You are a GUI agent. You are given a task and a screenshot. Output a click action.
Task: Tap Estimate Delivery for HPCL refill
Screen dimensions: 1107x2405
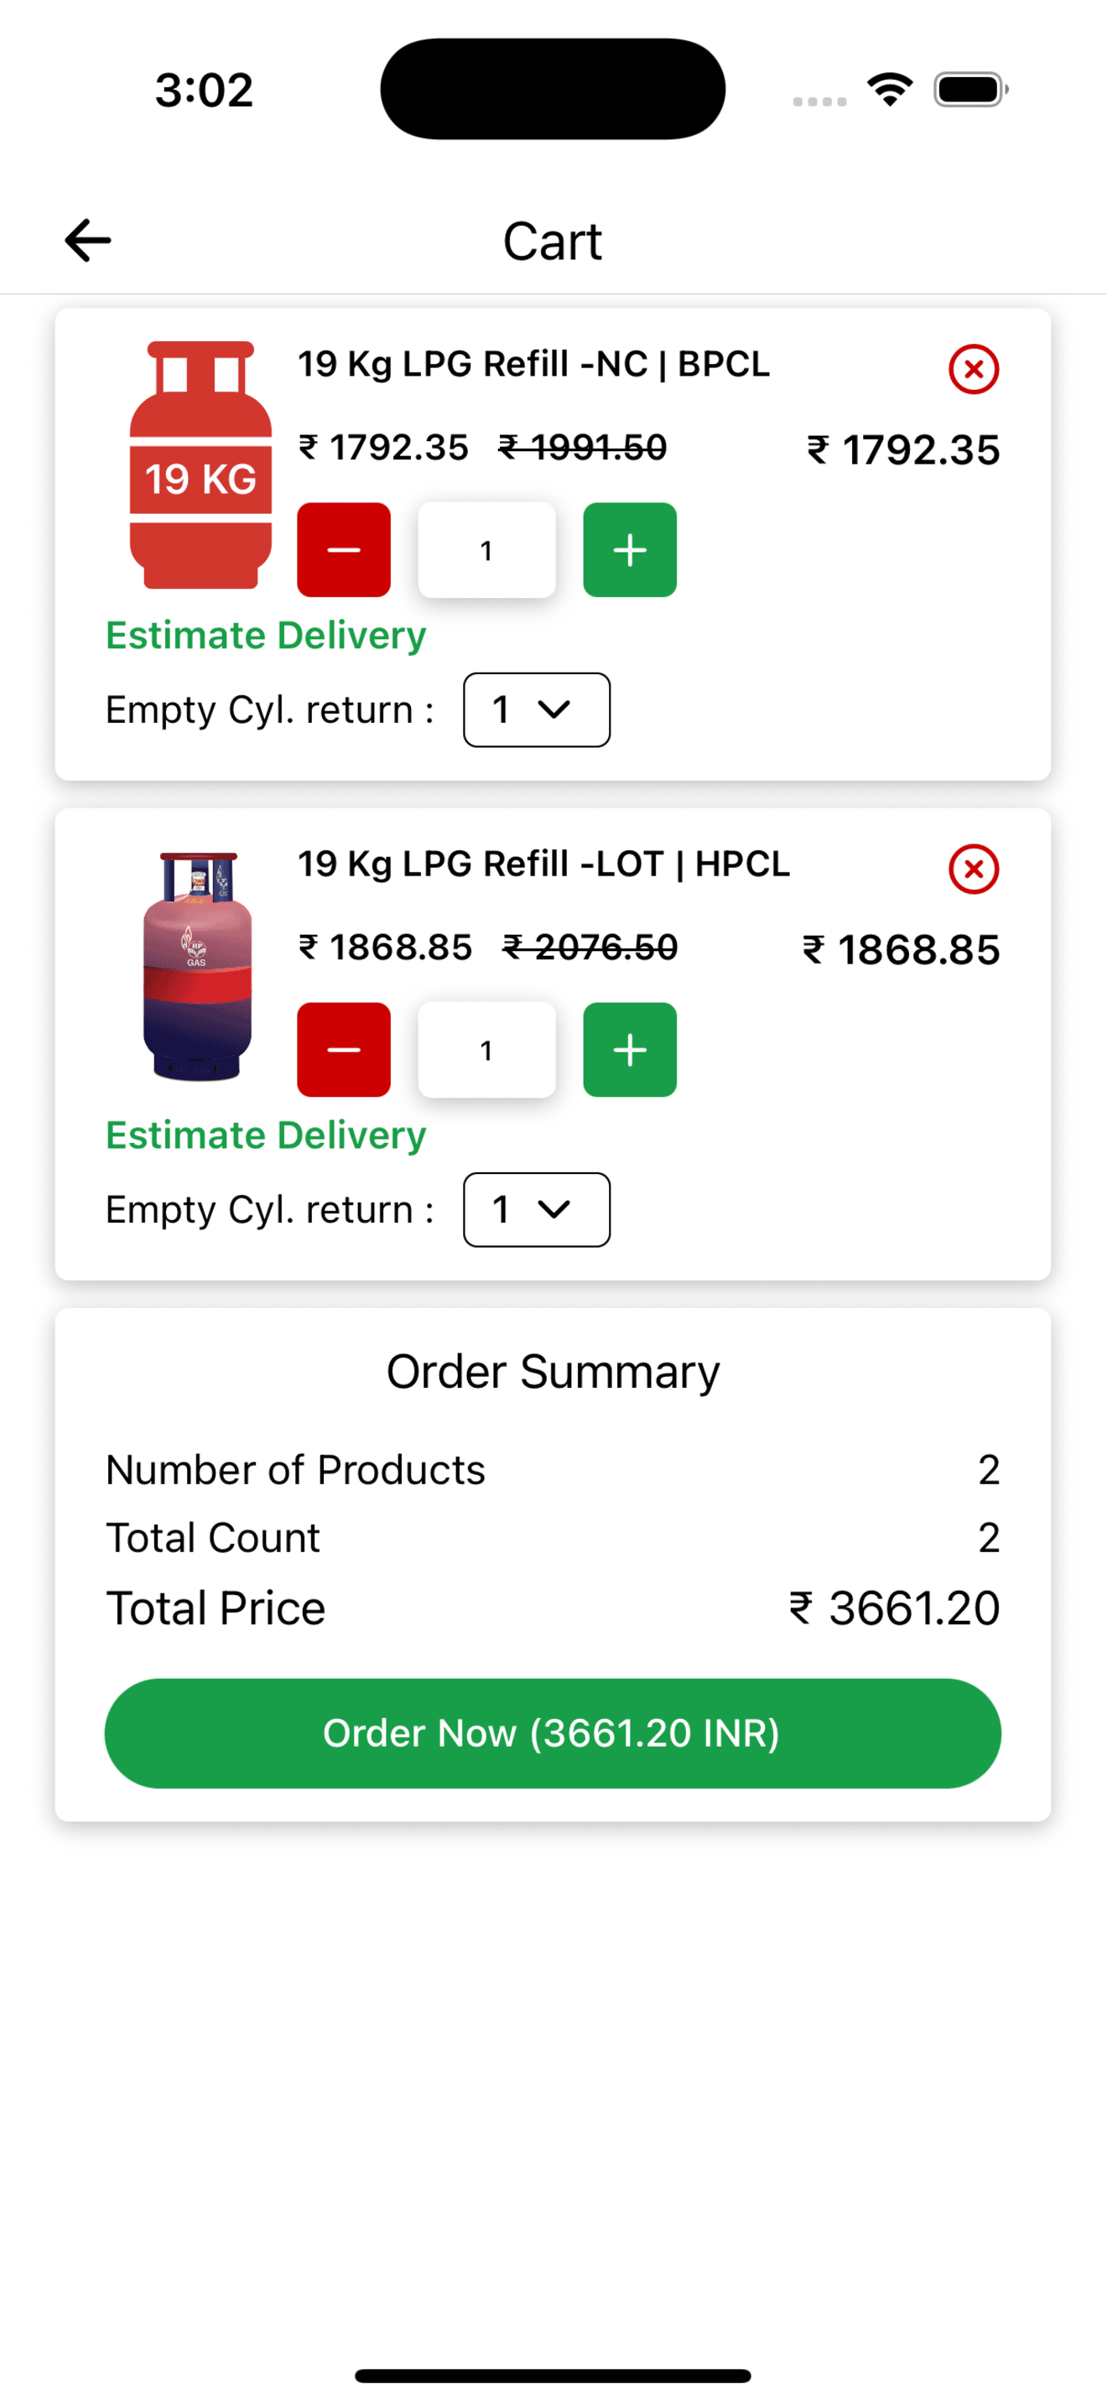(x=266, y=1135)
